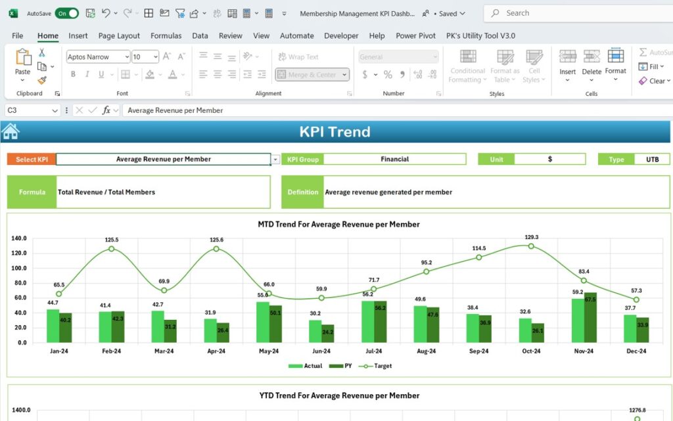Click the Decrease Decimal icon
The width and height of the screenshot is (673, 421).
point(432,75)
